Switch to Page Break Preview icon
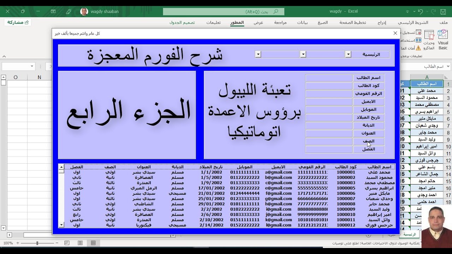Image resolution: width=452 pixels, height=254 pixels. pos(67,243)
